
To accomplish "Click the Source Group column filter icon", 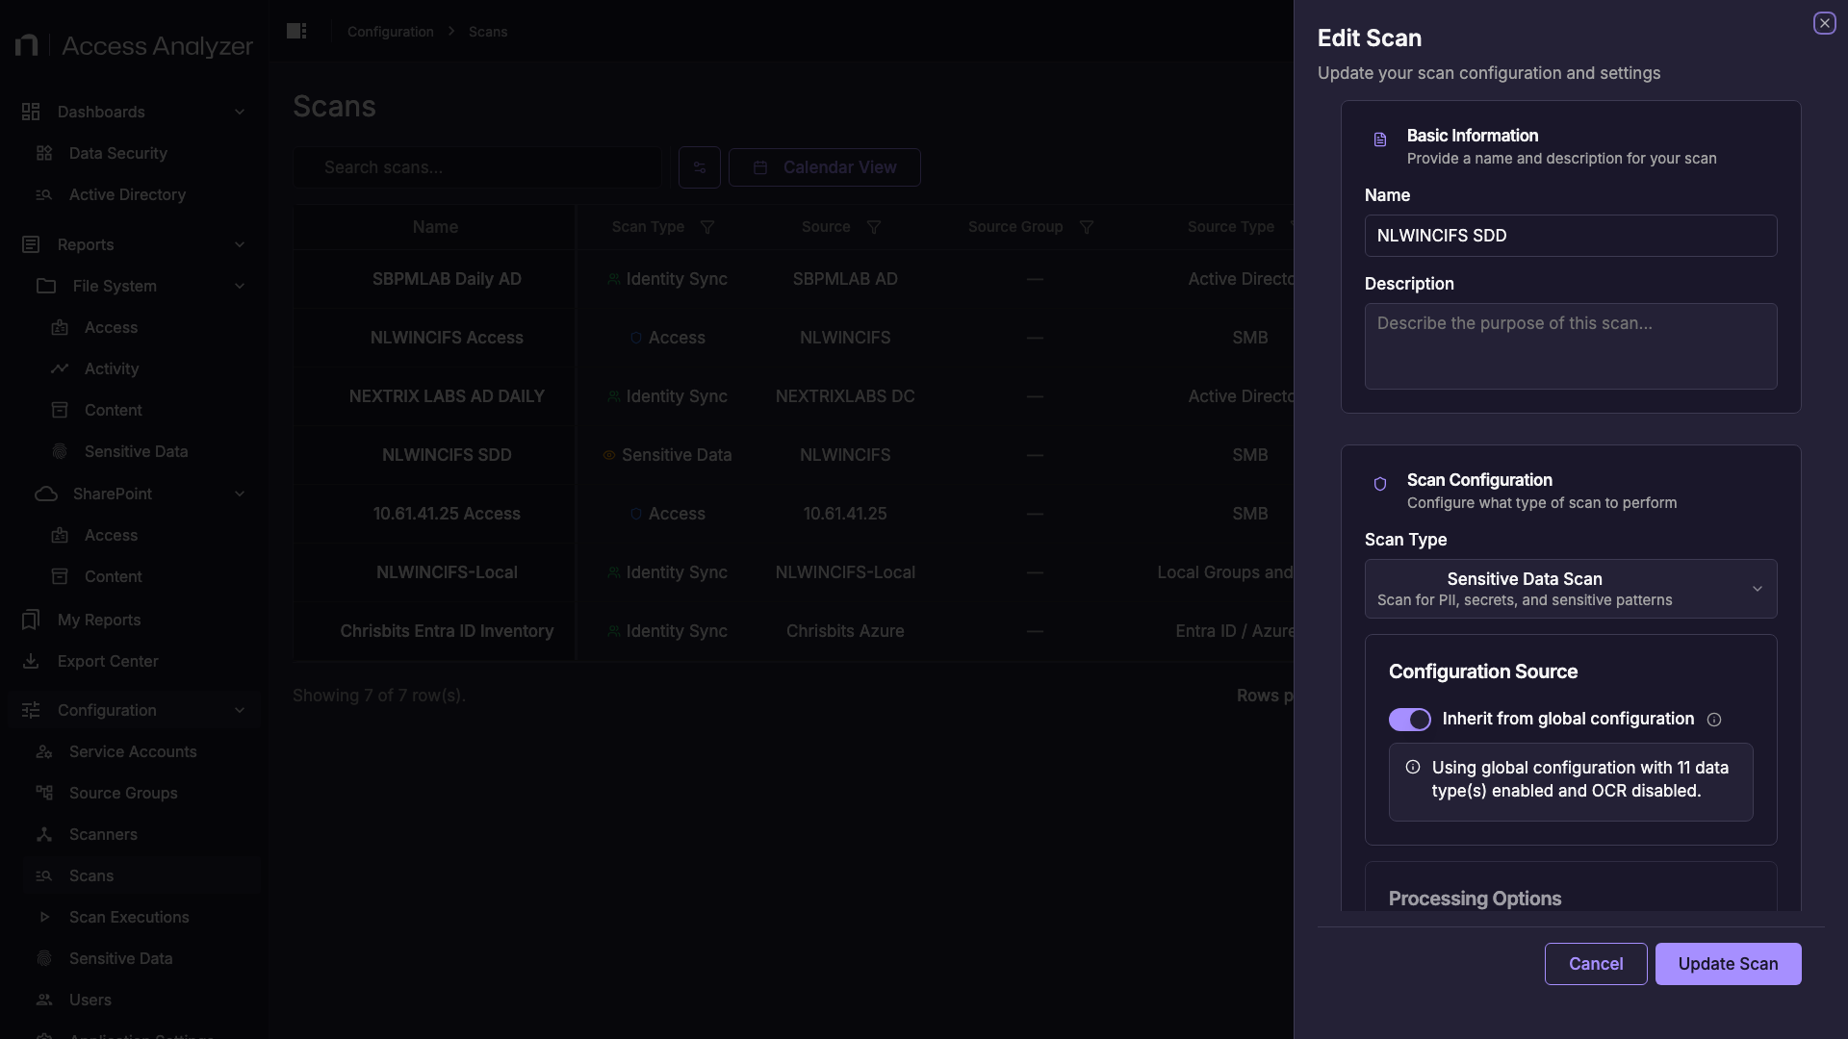I will click(1087, 227).
